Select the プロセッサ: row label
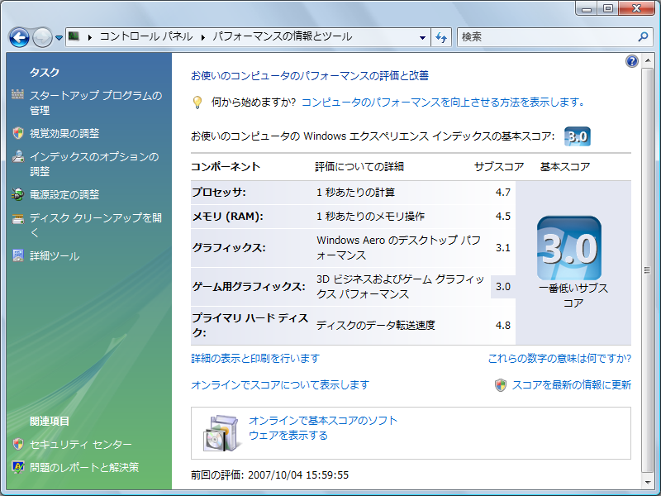Image resolution: width=661 pixels, height=496 pixels. (x=219, y=193)
